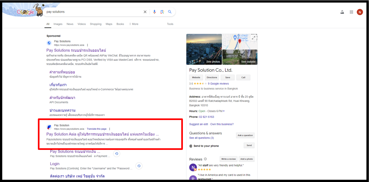
Task: Switch to the Images tab
Action: tap(58, 24)
